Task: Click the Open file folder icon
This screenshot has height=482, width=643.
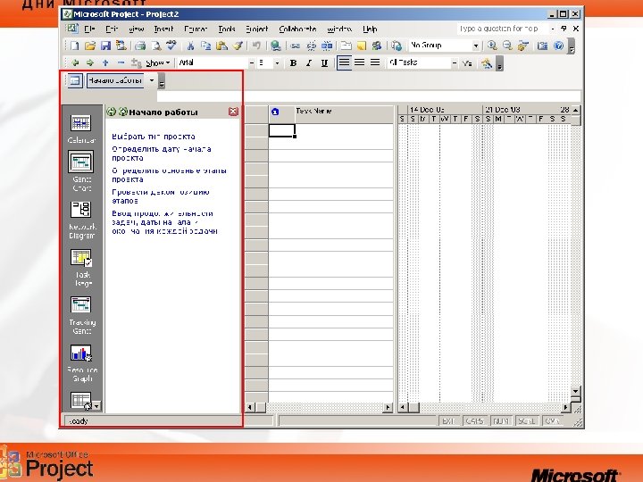Action: click(x=90, y=46)
